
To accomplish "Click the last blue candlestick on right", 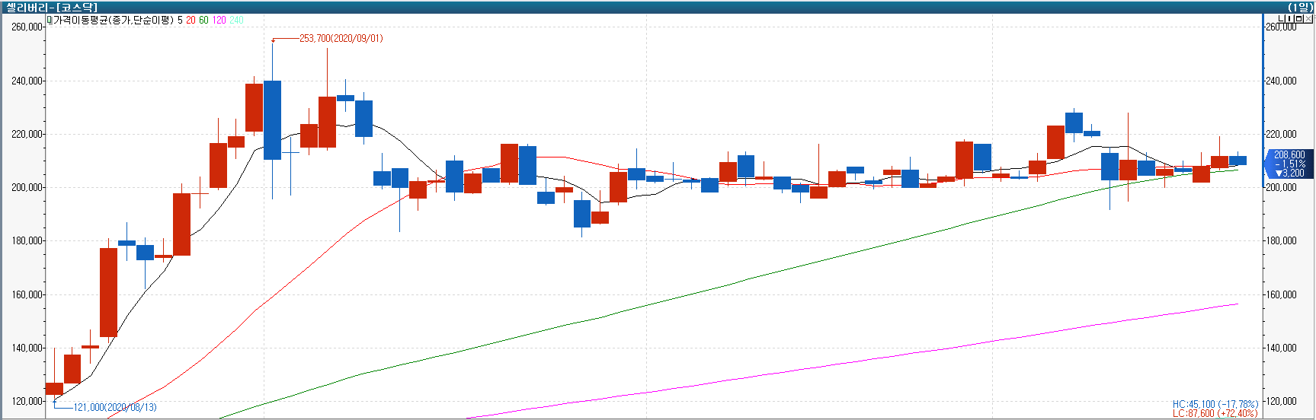I will 1238,161.
